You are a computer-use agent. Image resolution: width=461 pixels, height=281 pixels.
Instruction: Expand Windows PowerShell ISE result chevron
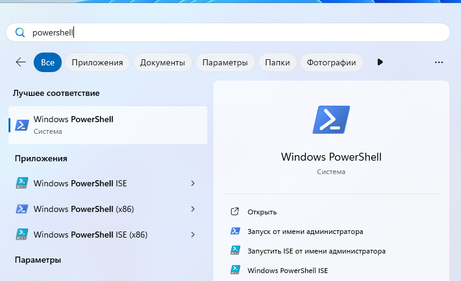(193, 183)
